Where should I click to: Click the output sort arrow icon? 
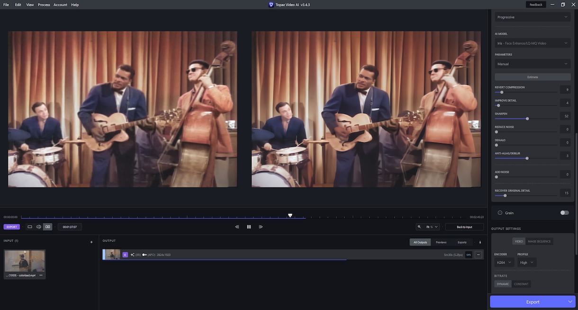point(480,242)
